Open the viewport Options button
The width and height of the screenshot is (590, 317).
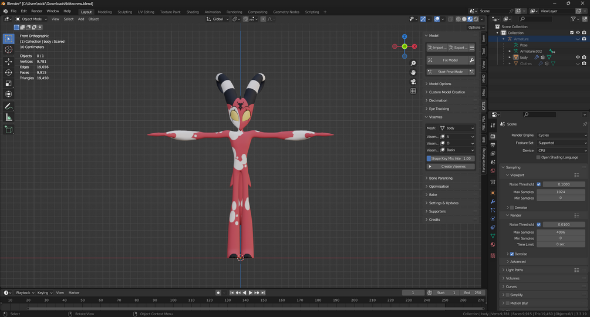pyautogui.click(x=476, y=27)
